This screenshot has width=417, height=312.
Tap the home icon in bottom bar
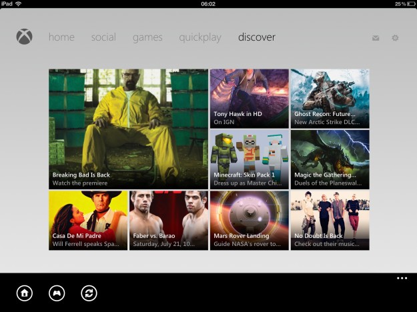pos(25,293)
